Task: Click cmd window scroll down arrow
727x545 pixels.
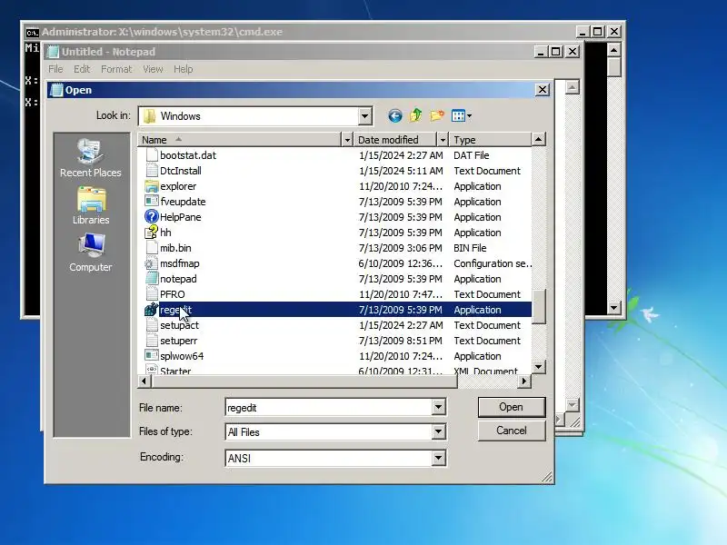Action: (x=614, y=307)
